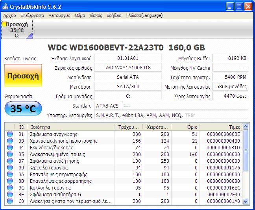Click status circle for row 0B Επαναλήψεις εξισορρόπησης
Image resolution: width=255 pixels, height=210 pixels.
[10, 181]
